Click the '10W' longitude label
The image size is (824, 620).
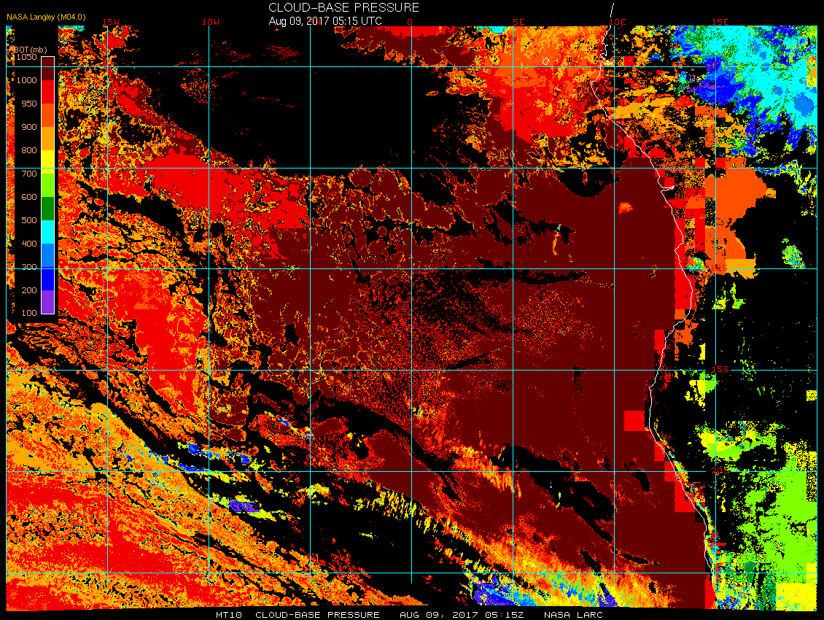[211, 22]
